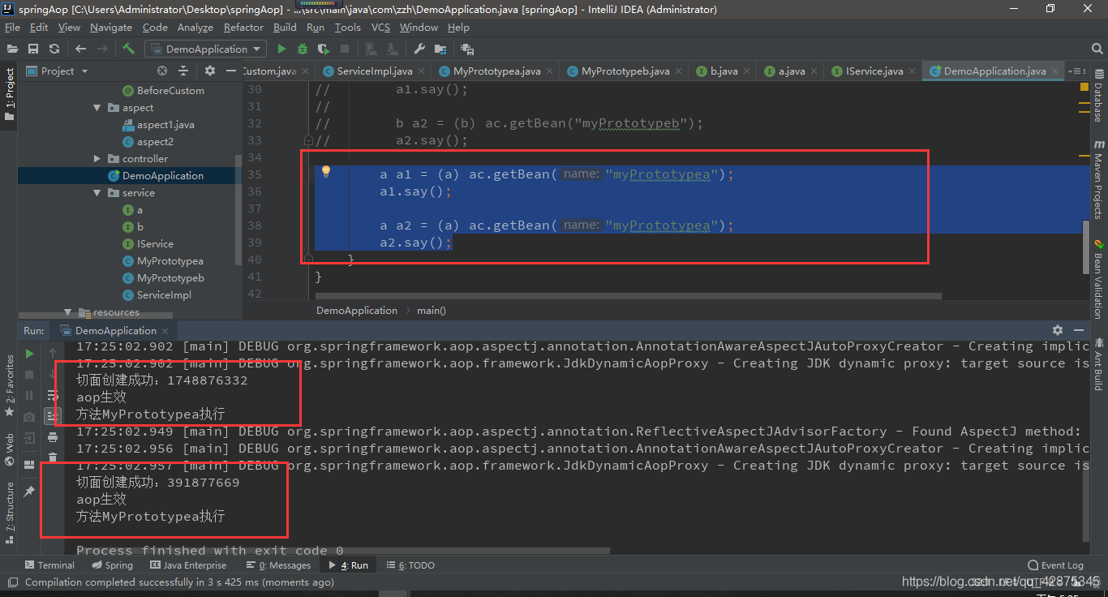Navigate back with left arrow icon

[x=81, y=49]
